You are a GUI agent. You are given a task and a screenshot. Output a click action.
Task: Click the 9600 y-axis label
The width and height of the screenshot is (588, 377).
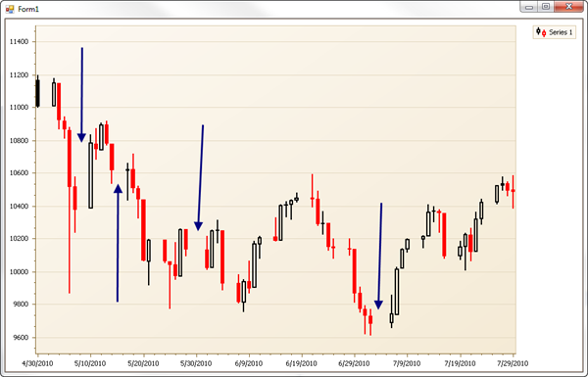[x=21, y=337]
